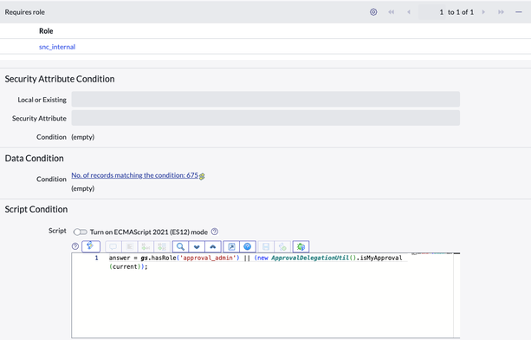Image resolution: width=531 pixels, height=340 pixels.
Task: Go to next page of role list
Action: [x=483, y=12]
